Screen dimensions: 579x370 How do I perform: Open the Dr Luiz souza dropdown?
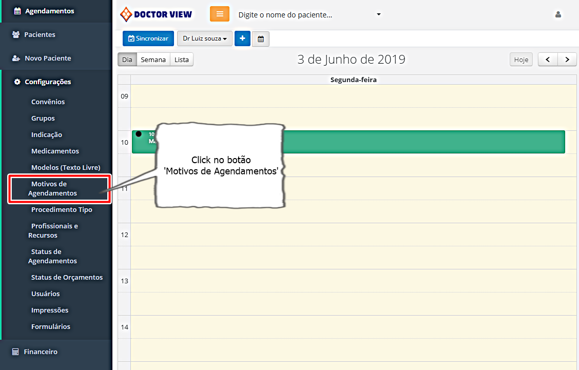[205, 38]
